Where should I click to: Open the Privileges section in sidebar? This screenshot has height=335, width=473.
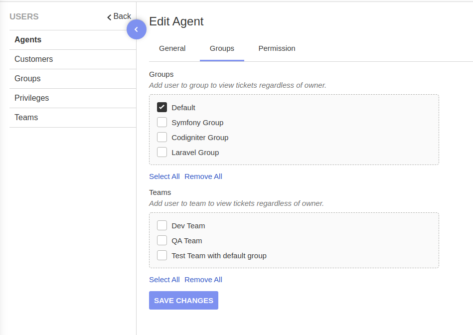73,98
